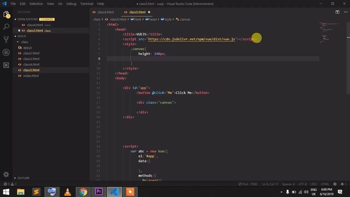The width and height of the screenshot is (350, 197).
Task: Open the Explorer view in activity bar
Action: [6, 15]
